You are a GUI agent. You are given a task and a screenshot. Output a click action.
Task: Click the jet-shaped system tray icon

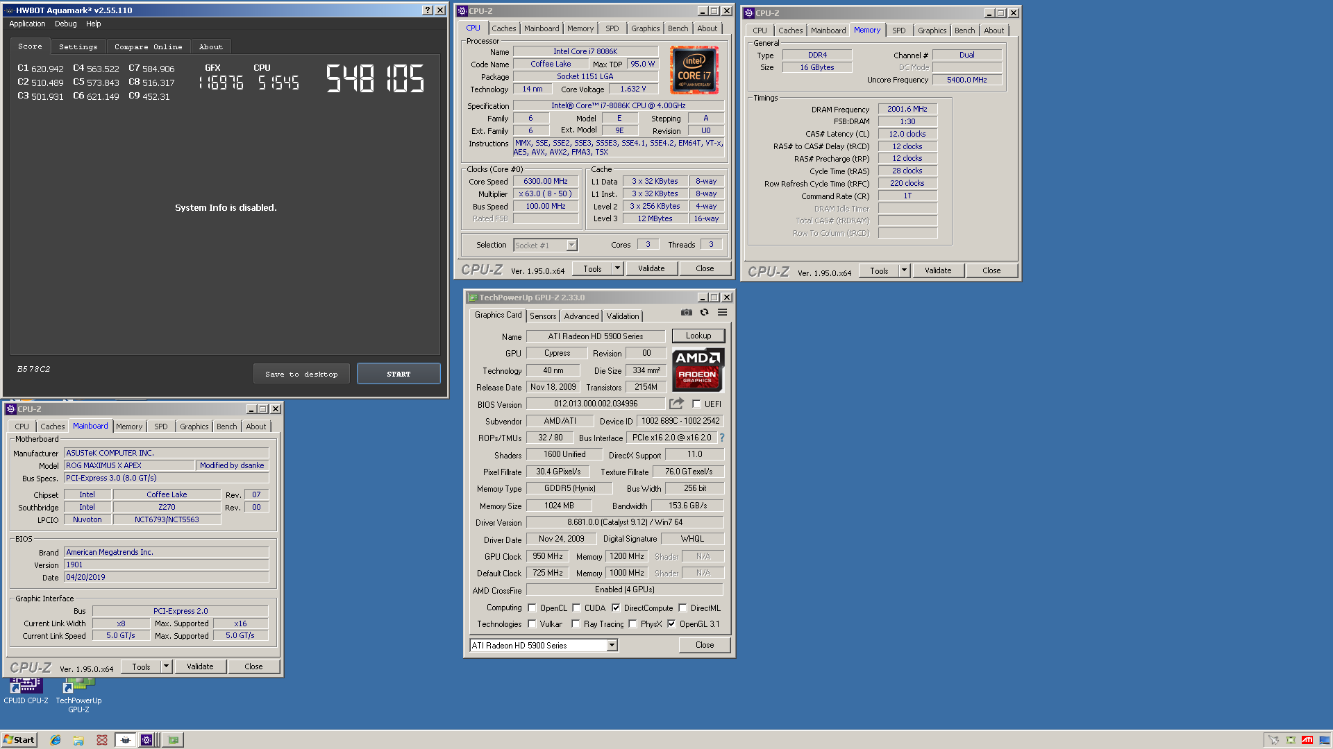tap(1273, 740)
